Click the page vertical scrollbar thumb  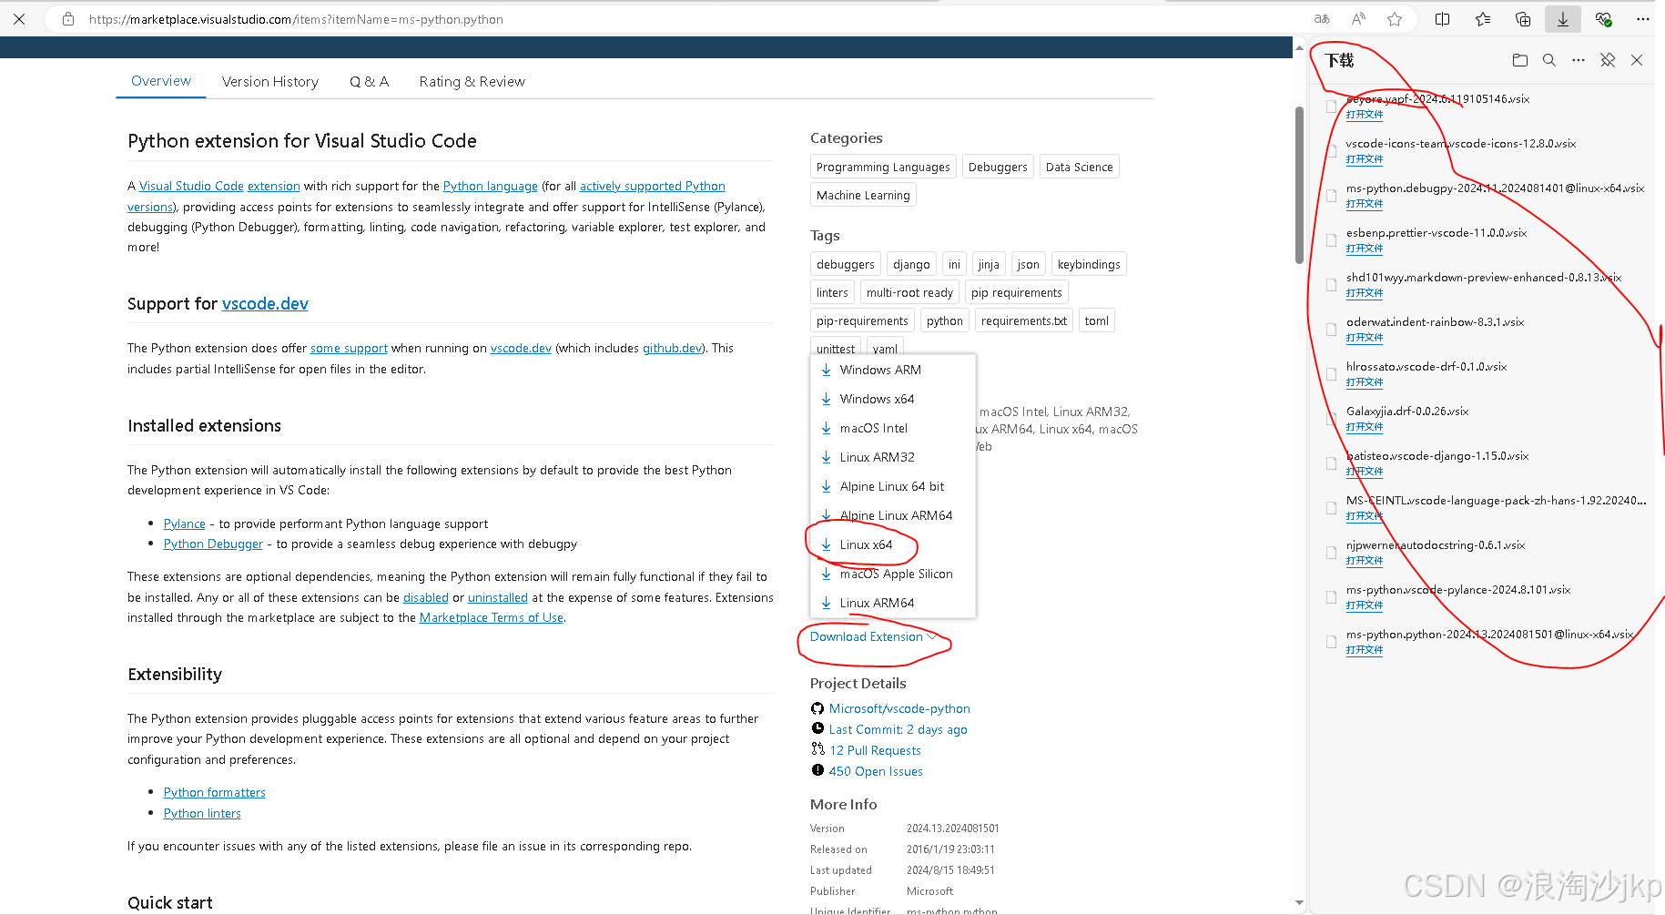(1299, 185)
